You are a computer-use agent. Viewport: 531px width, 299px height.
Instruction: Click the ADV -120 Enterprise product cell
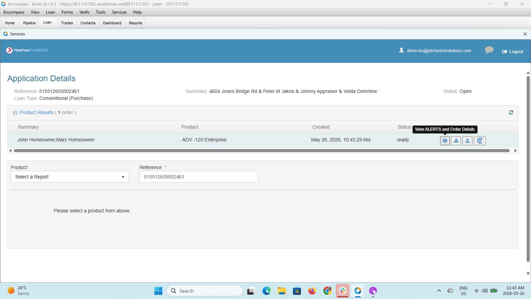click(204, 140)
